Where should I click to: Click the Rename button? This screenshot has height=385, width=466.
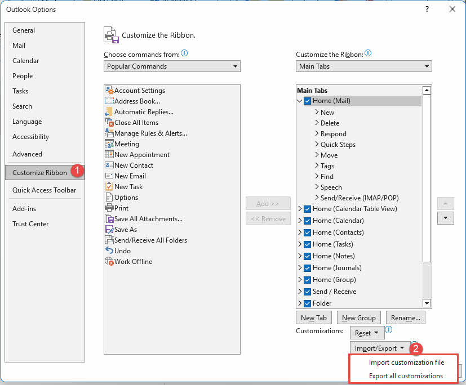click(x=405, y=317)
